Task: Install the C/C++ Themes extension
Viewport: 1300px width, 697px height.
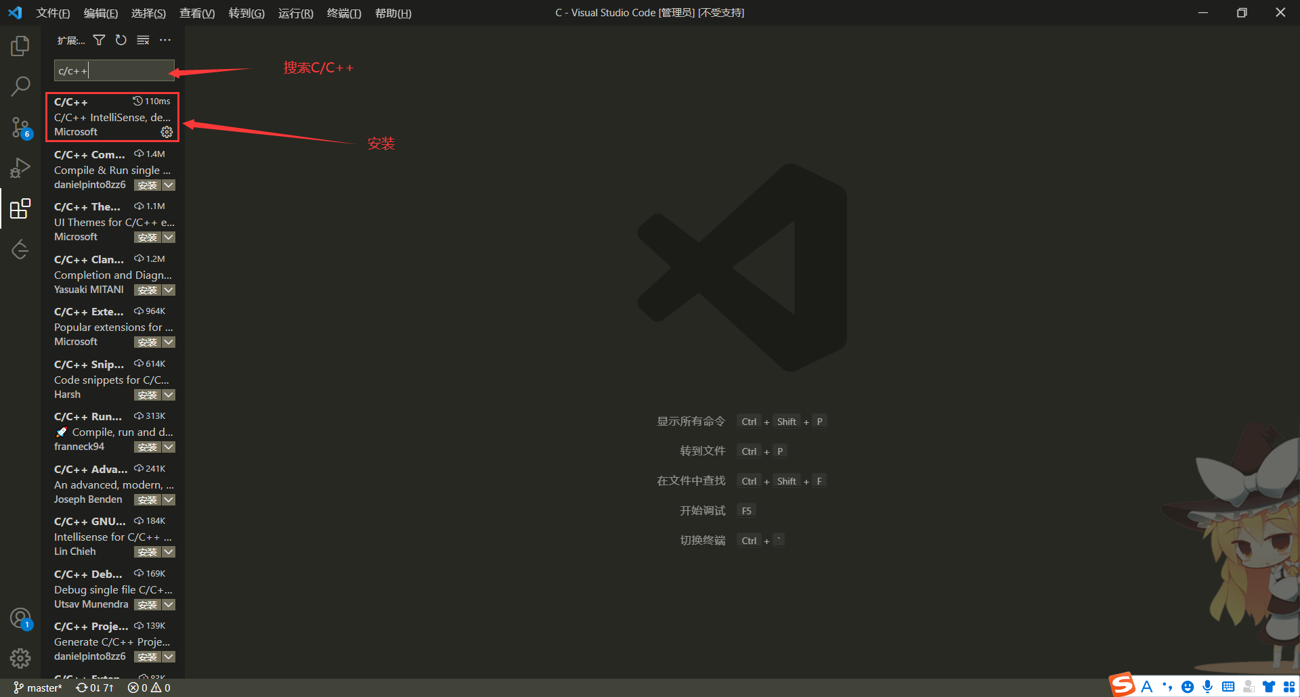Action: coord(147,238)
